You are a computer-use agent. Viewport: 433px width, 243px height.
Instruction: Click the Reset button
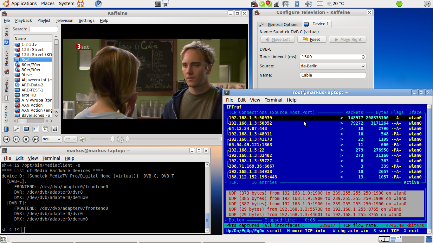(311, 40)
